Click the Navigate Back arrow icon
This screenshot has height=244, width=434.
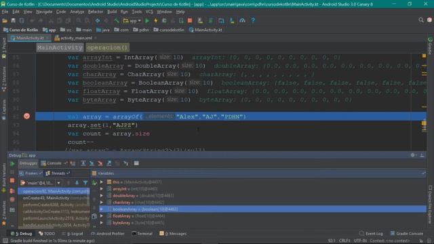click(x=98, y=21)
